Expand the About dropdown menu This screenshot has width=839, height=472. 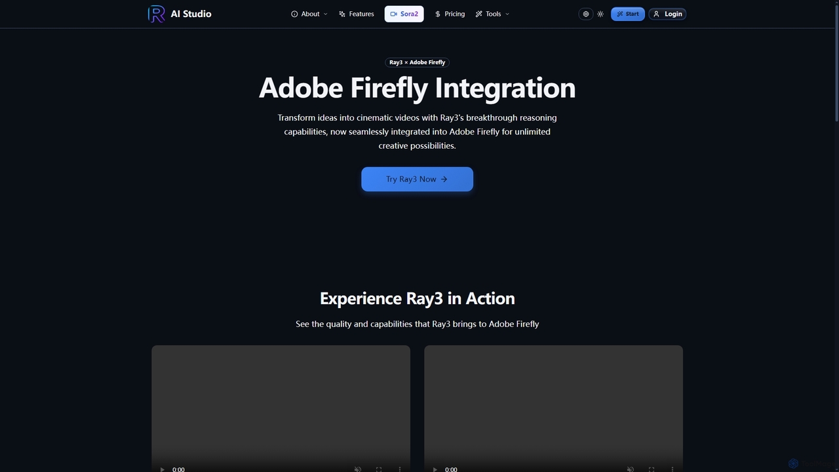[309, 14]
